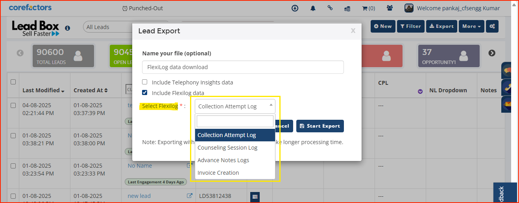This screenshot has height=203, width=519.
Task: Open the phone call side widget
Action: point(506,88)
